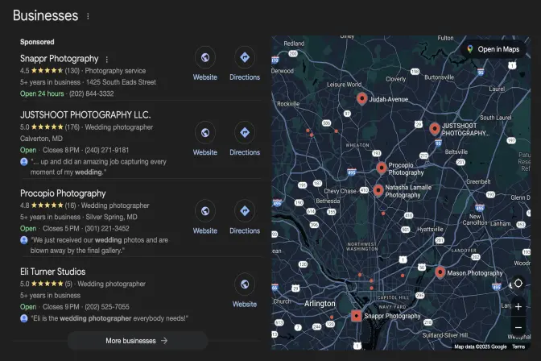
Task: Click the Procopio (16) reviews count
Action: [70, 205]
